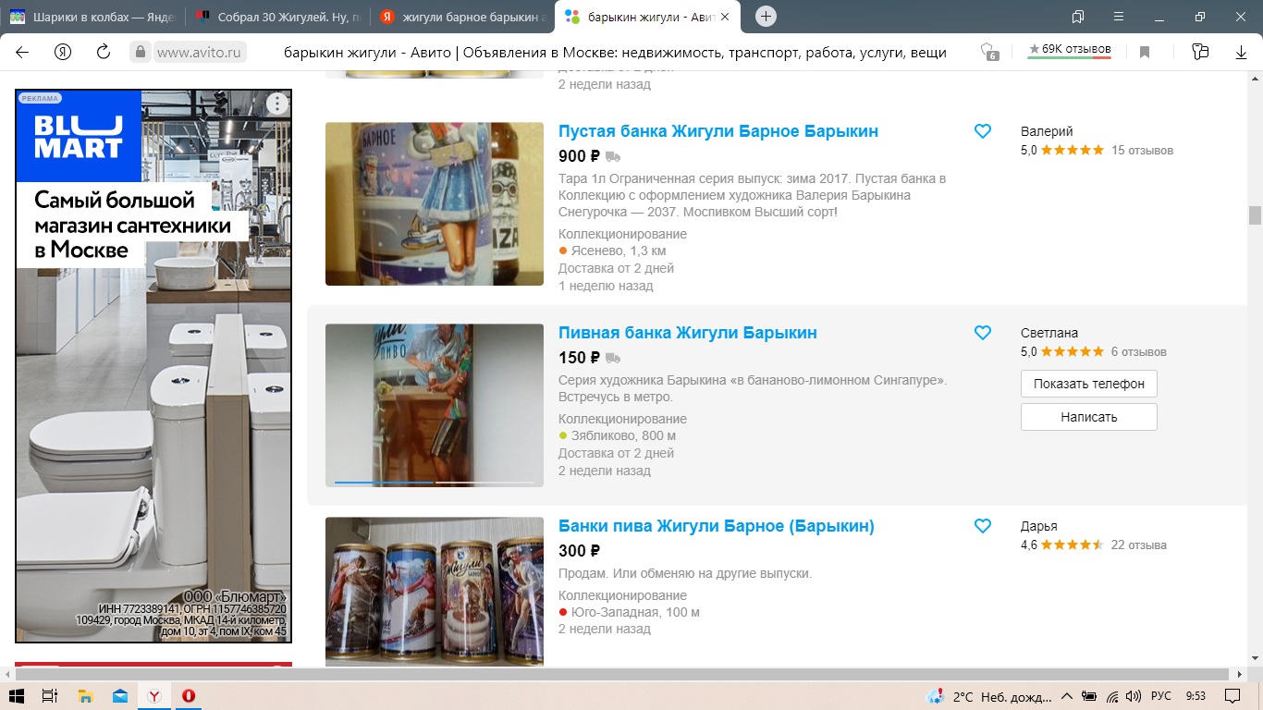Open the browser hamburger menu

[1119, 17]
